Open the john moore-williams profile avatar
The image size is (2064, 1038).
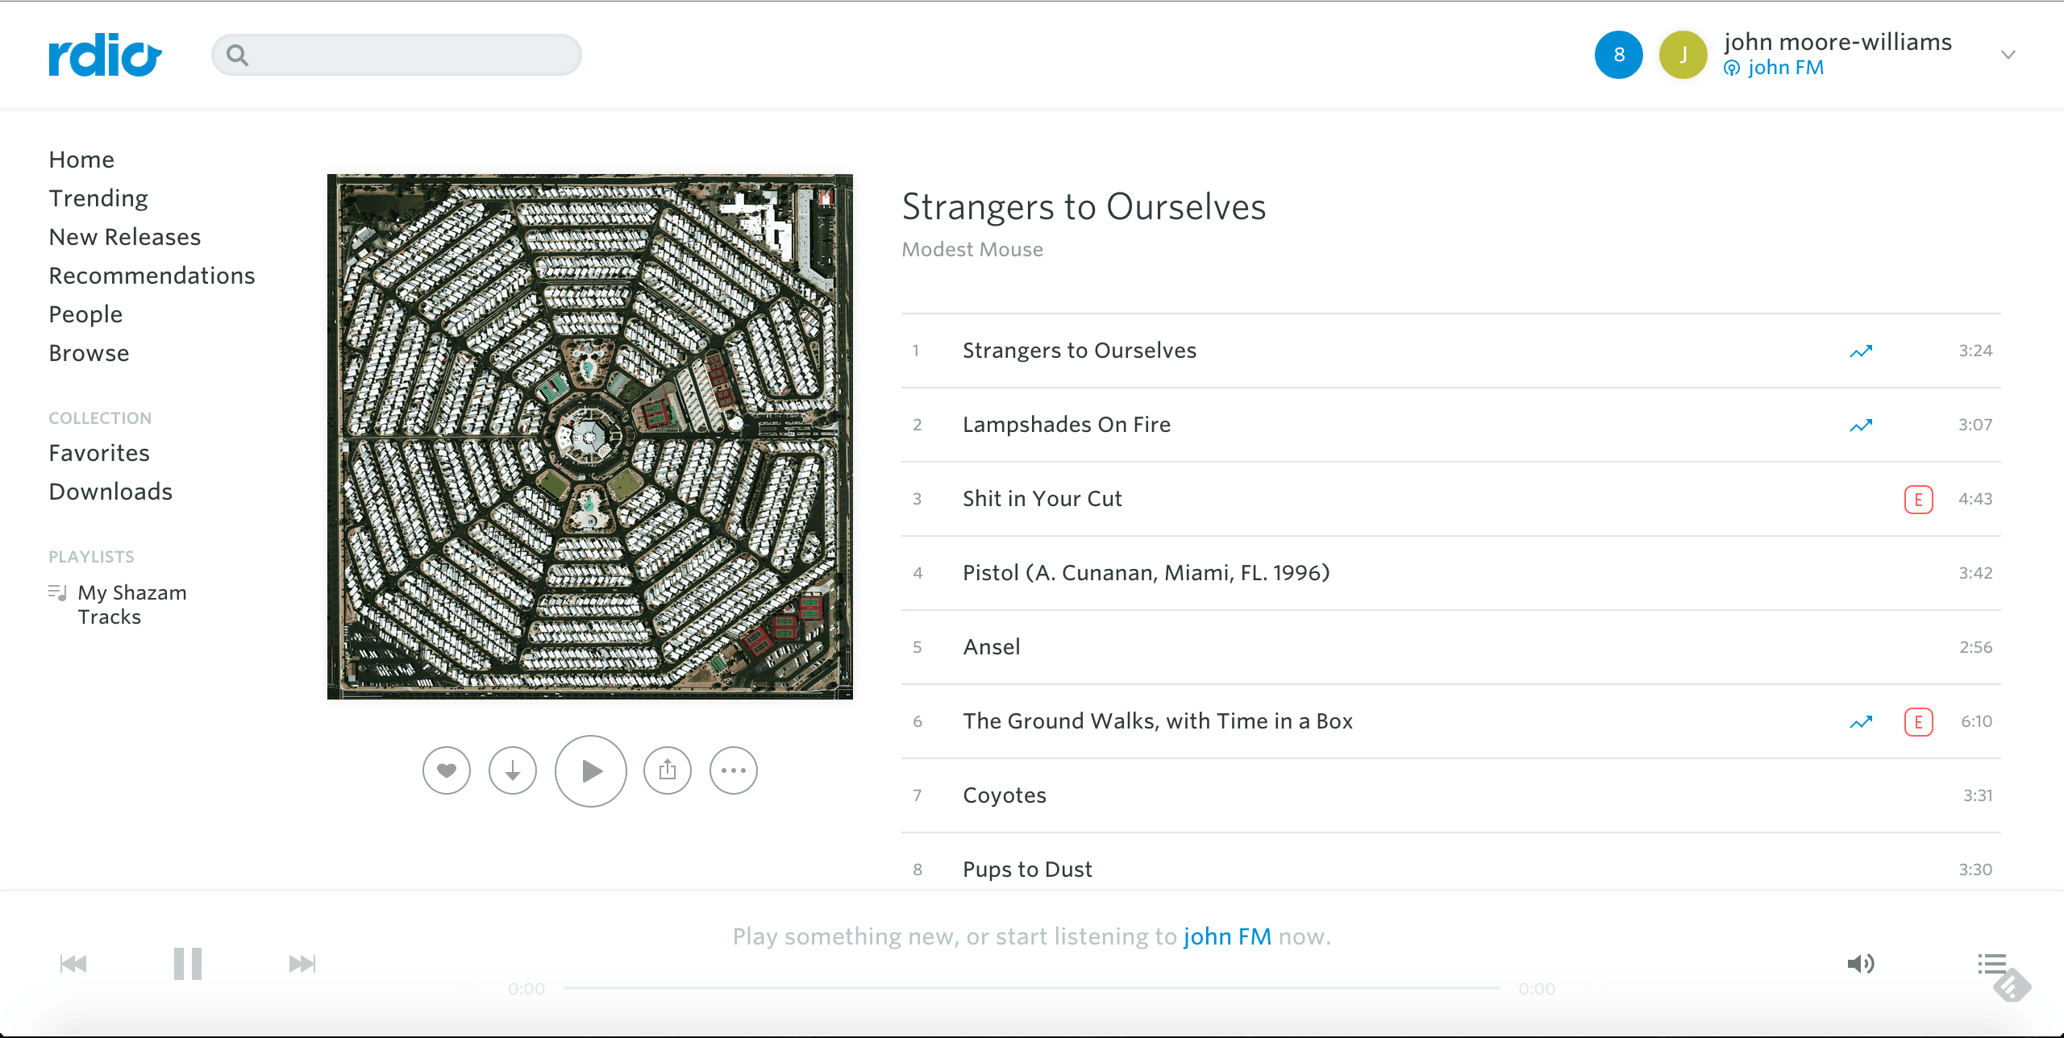pyautogui.click(x=1683, y=55)
